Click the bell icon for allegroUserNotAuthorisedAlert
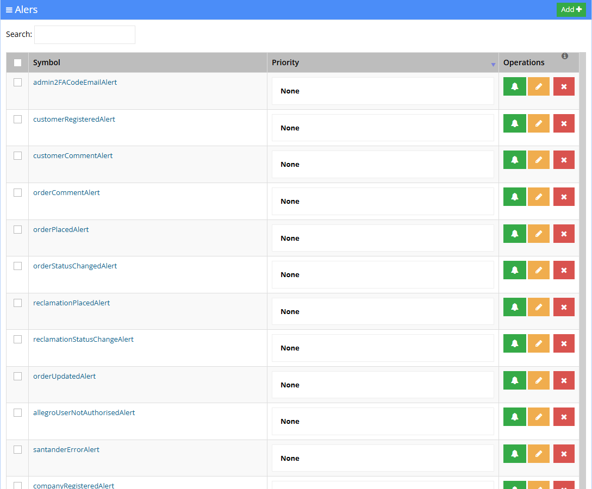This screenshot has width=592, height=489. [515, 417]
